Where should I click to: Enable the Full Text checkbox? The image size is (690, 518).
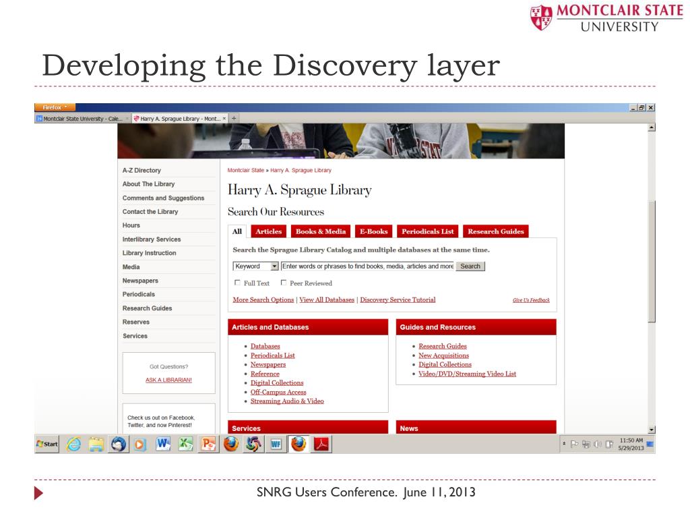pos(238,283)
